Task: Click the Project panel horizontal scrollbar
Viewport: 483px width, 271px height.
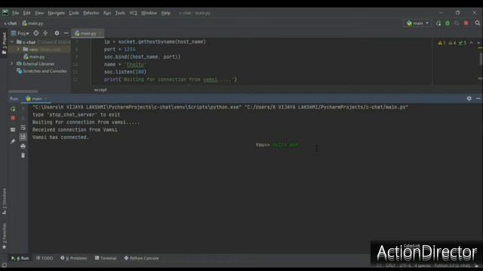Action: coord(23,91)
